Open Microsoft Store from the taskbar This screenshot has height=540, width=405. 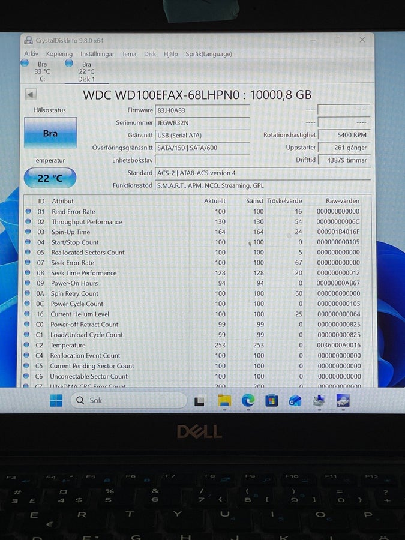(x=271, y=401)
